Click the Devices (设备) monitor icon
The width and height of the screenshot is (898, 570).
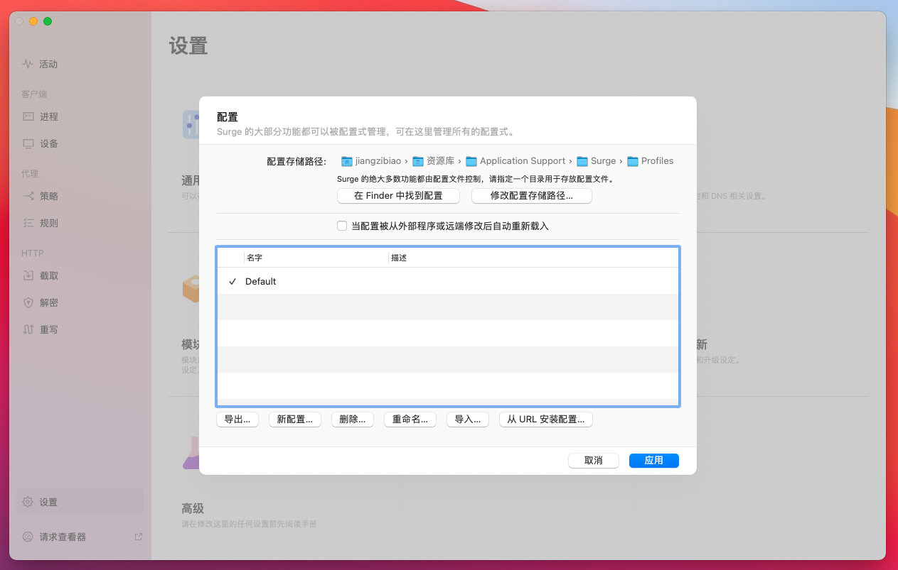[28, 143]
